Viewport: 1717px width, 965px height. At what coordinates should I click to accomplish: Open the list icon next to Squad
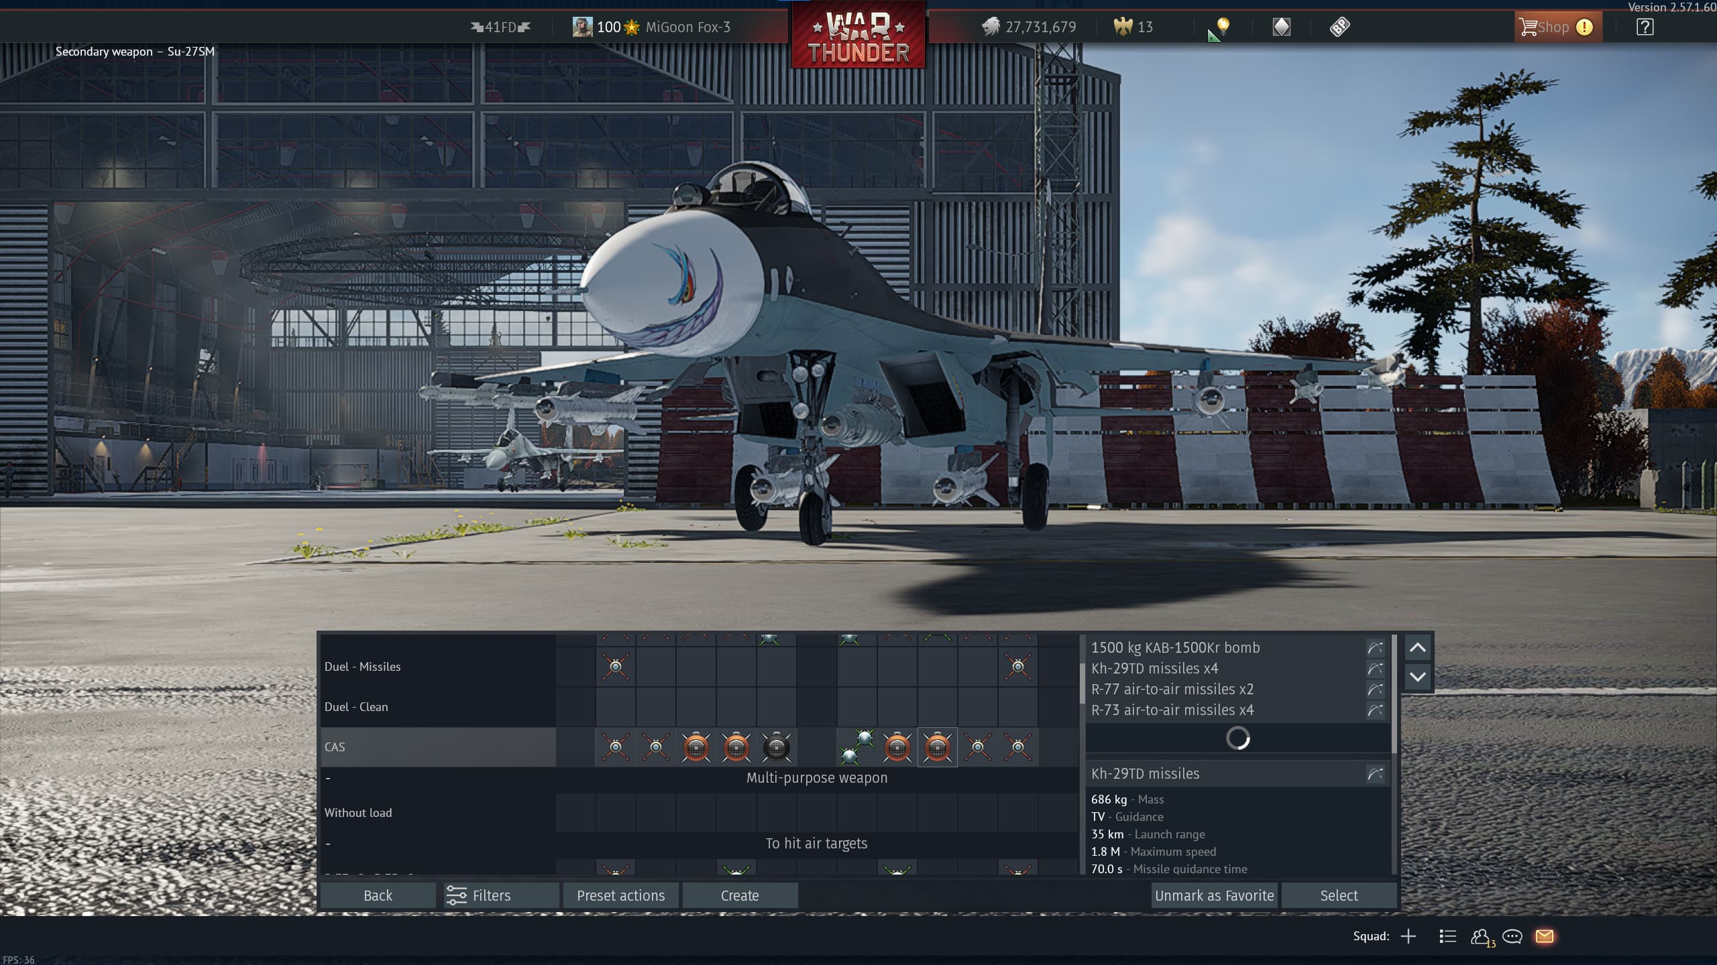point(1447,936)
